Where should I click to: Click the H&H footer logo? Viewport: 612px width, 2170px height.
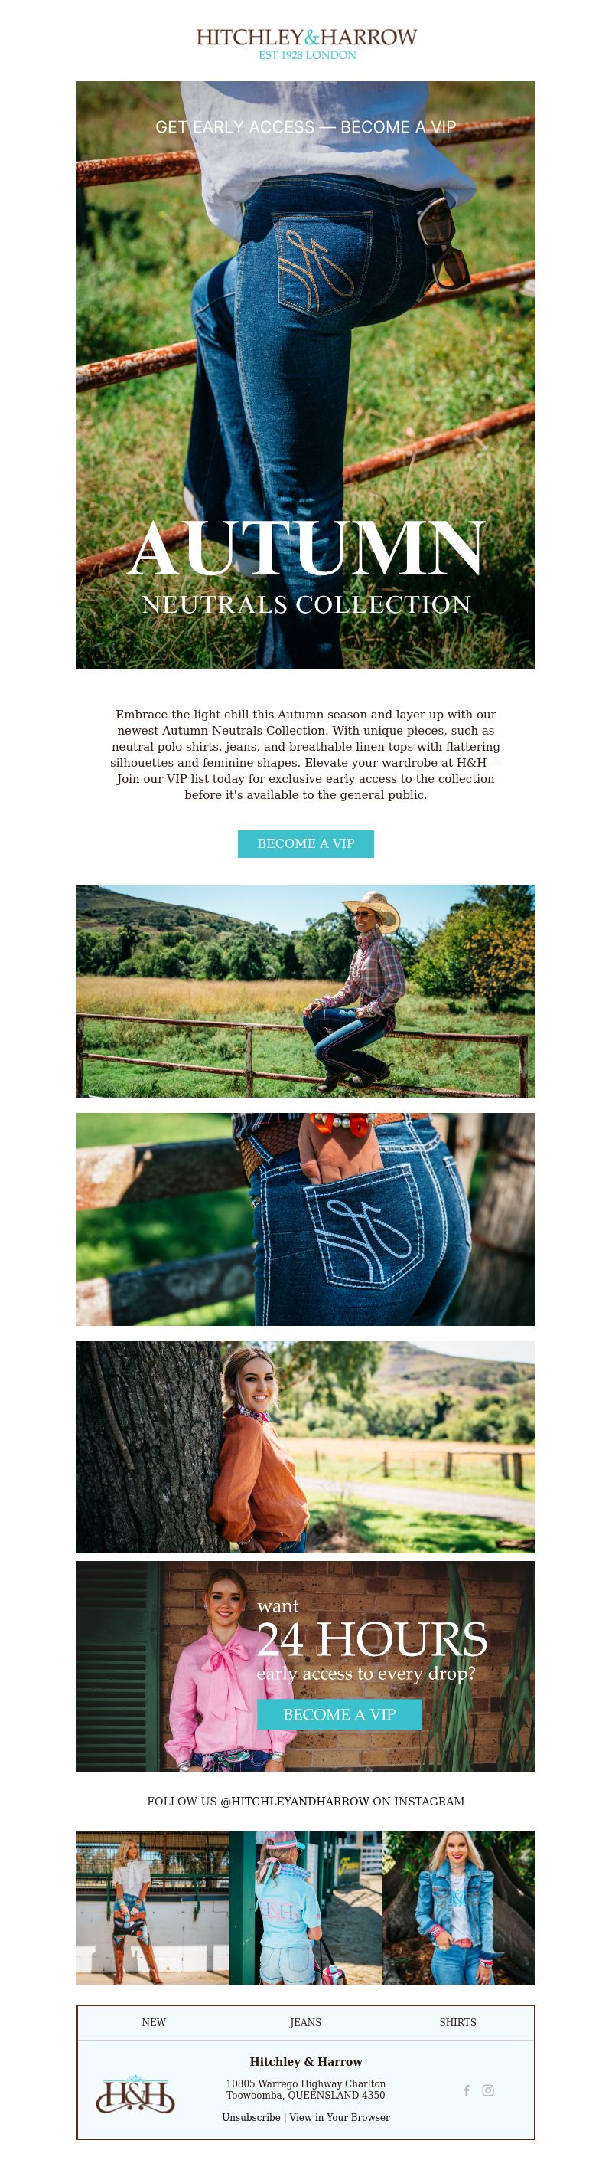pos(135,2093)
